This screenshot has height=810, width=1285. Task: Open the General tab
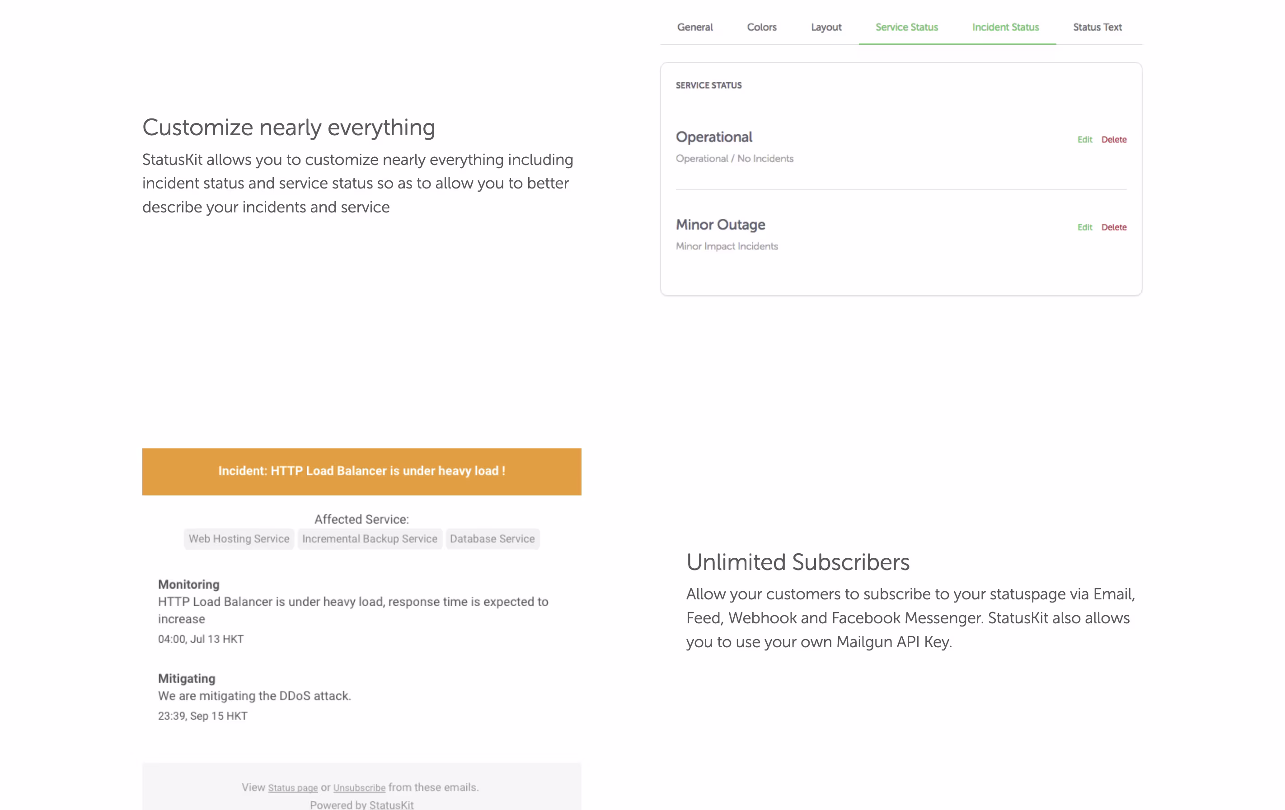click(695, 27)
